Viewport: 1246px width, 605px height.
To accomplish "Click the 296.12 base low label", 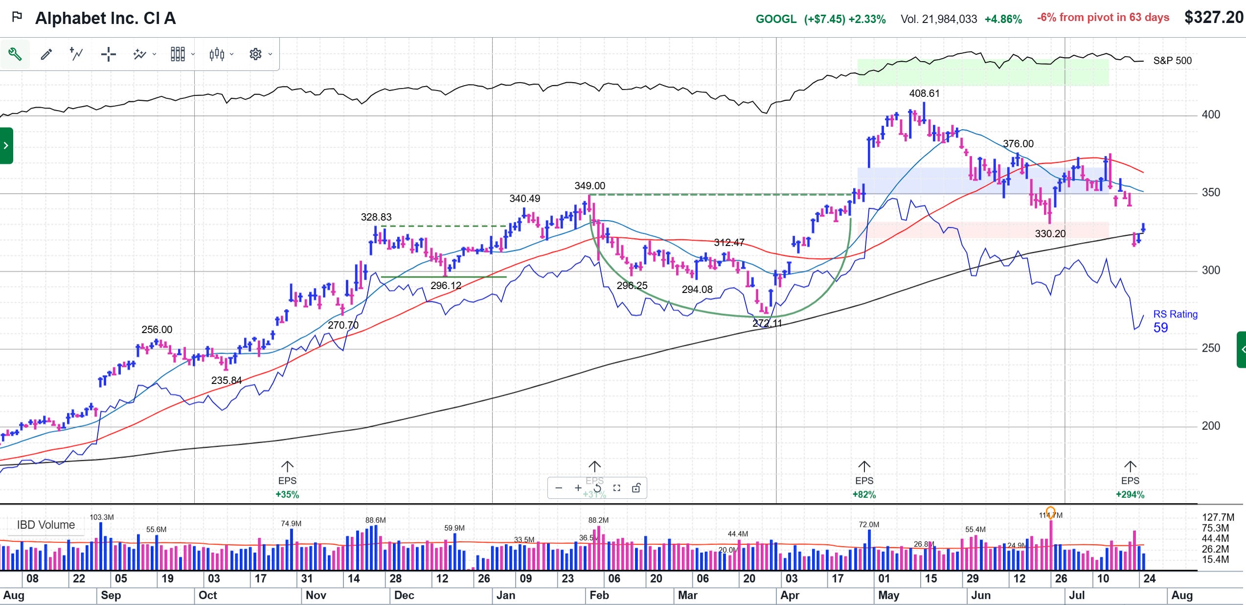I will (446, 286).
